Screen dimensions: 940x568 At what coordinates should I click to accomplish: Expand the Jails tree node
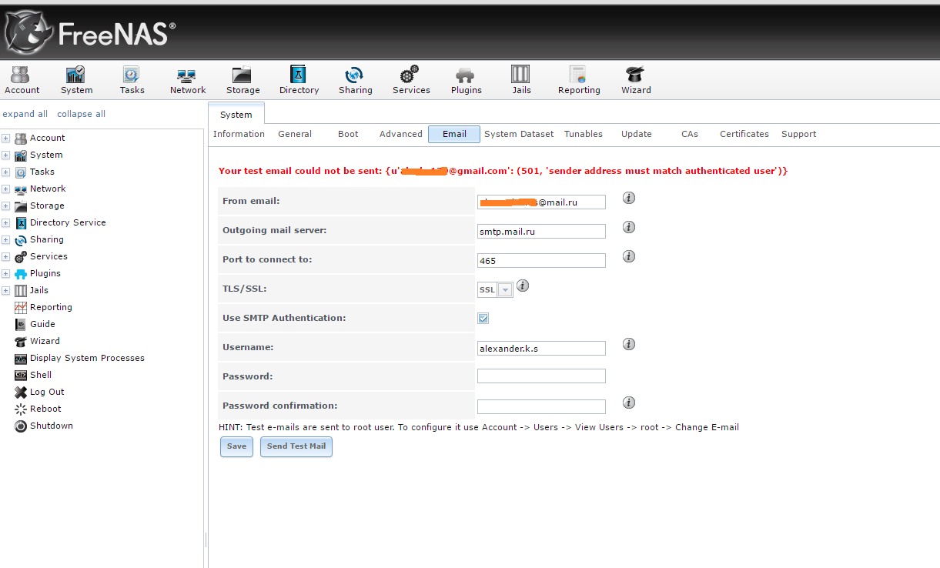pyautogui.click(x=5, y=290)
